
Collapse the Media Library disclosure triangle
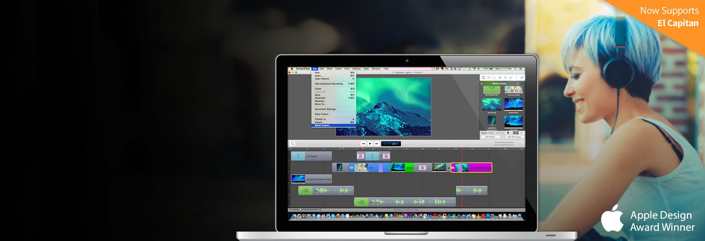(x=482, y=83)
